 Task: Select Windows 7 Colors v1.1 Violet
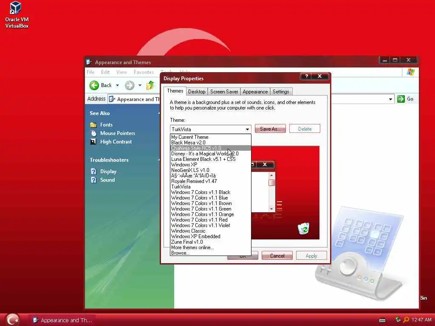211,225
